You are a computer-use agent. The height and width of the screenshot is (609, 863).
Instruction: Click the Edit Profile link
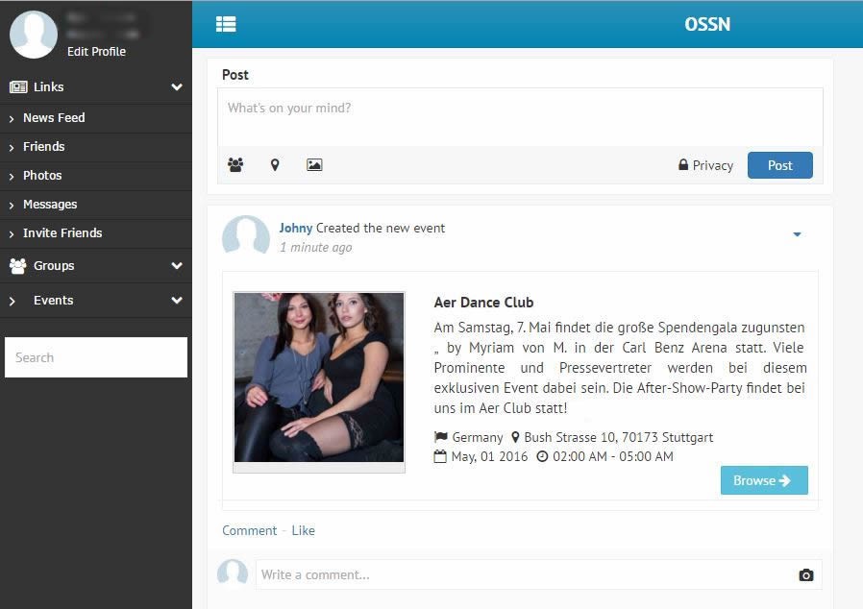[x=96, y=52]
